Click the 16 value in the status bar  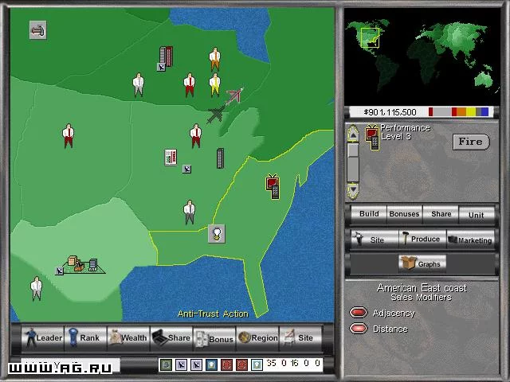(x=294, y=363)
